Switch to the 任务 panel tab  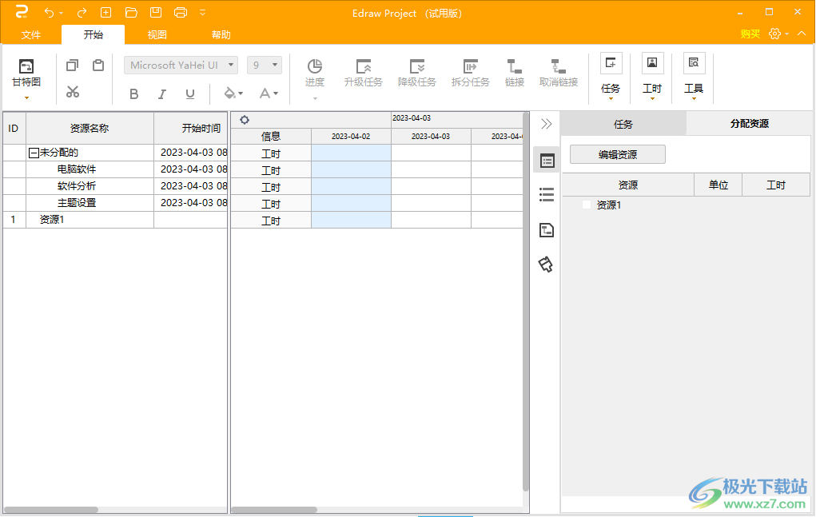pos(623,124)
